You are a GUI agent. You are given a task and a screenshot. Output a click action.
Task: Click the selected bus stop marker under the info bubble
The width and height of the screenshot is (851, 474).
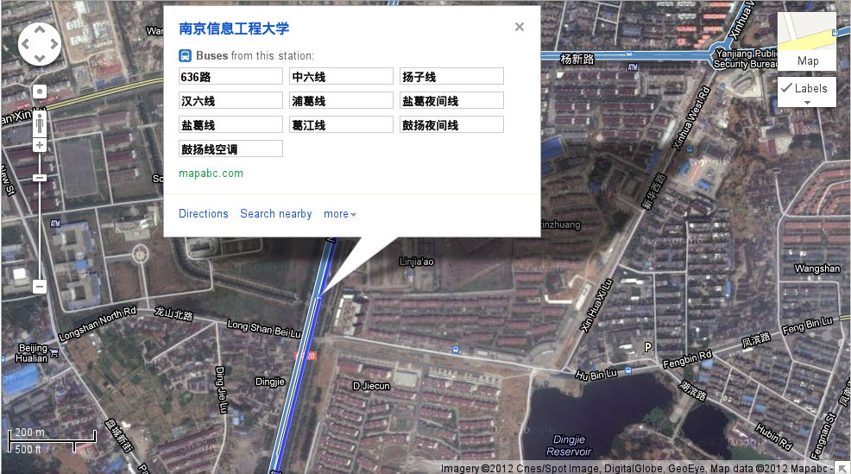[x=319, y=297]
